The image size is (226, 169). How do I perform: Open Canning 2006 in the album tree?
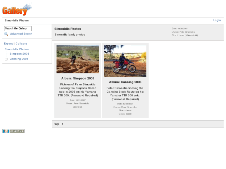pyautogui.click(x=19, y=59)
